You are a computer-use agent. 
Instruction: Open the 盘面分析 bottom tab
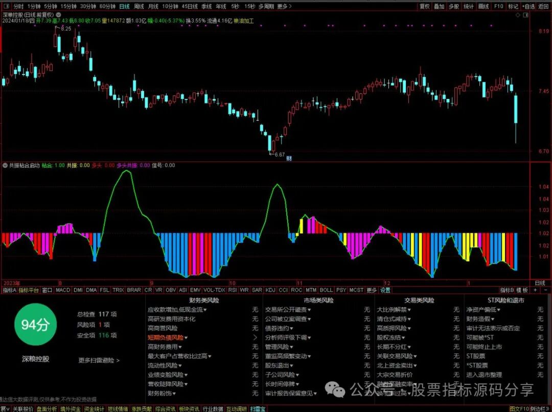47,409
